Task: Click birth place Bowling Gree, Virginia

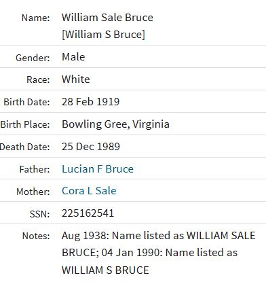Action: pyautogui.click(x=115, y=124)
